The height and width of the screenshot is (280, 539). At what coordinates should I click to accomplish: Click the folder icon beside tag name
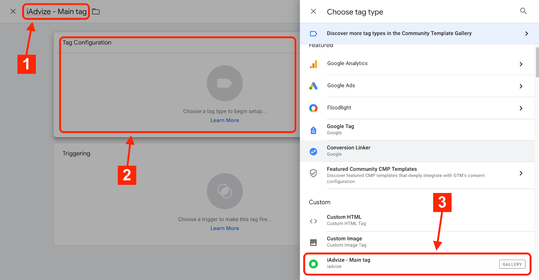click(96, 12)
